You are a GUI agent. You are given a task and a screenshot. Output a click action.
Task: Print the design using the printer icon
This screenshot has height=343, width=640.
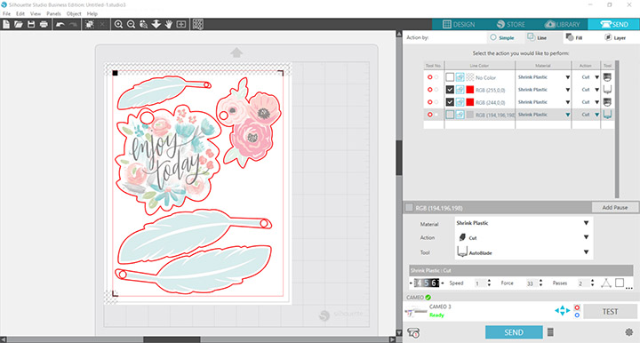(x=44, y=25)
